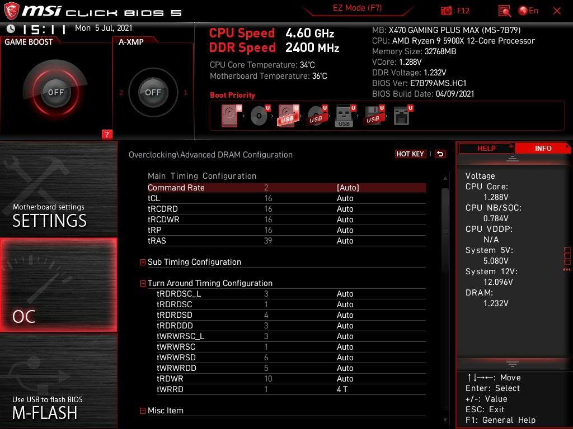Toggle the A-XMP OFF knob
Screen dimensions: 573x429
coord(153,92)
